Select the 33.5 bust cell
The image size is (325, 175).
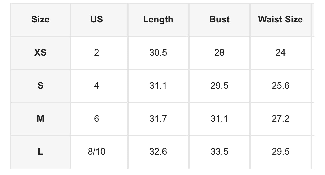click(219, 152)
